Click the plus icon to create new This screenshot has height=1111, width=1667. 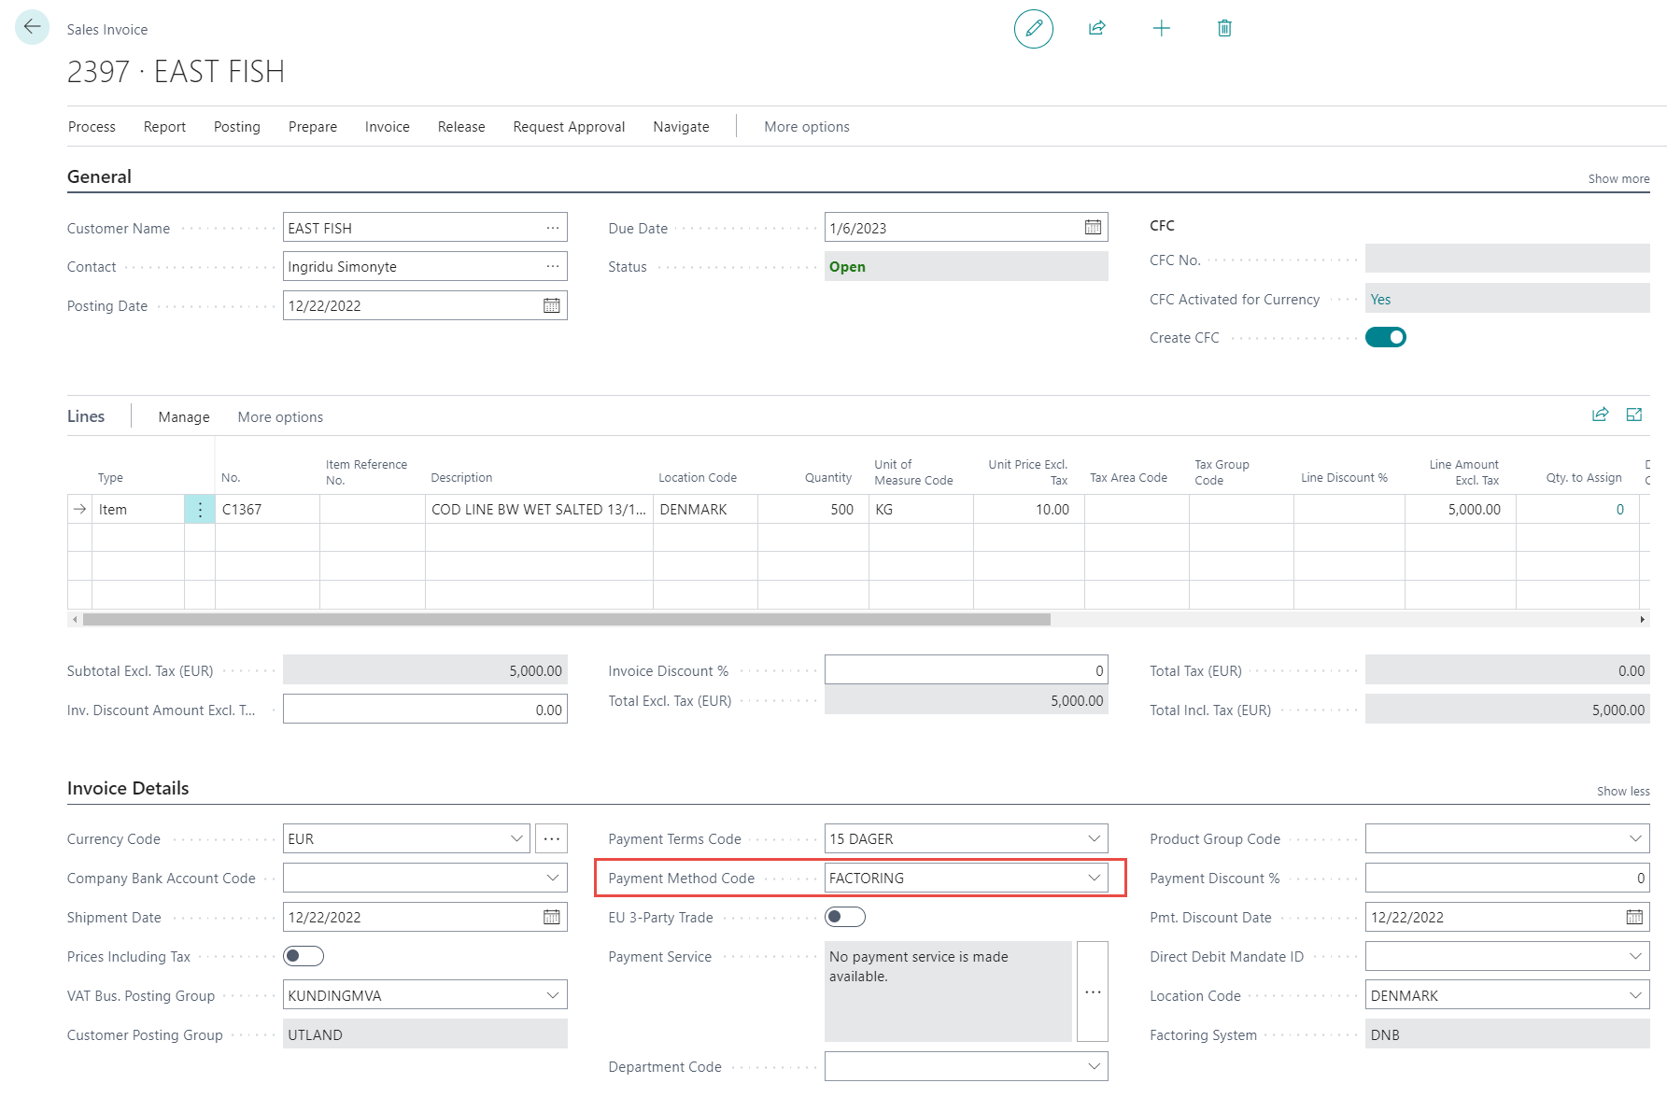(x=1161, y=29)
